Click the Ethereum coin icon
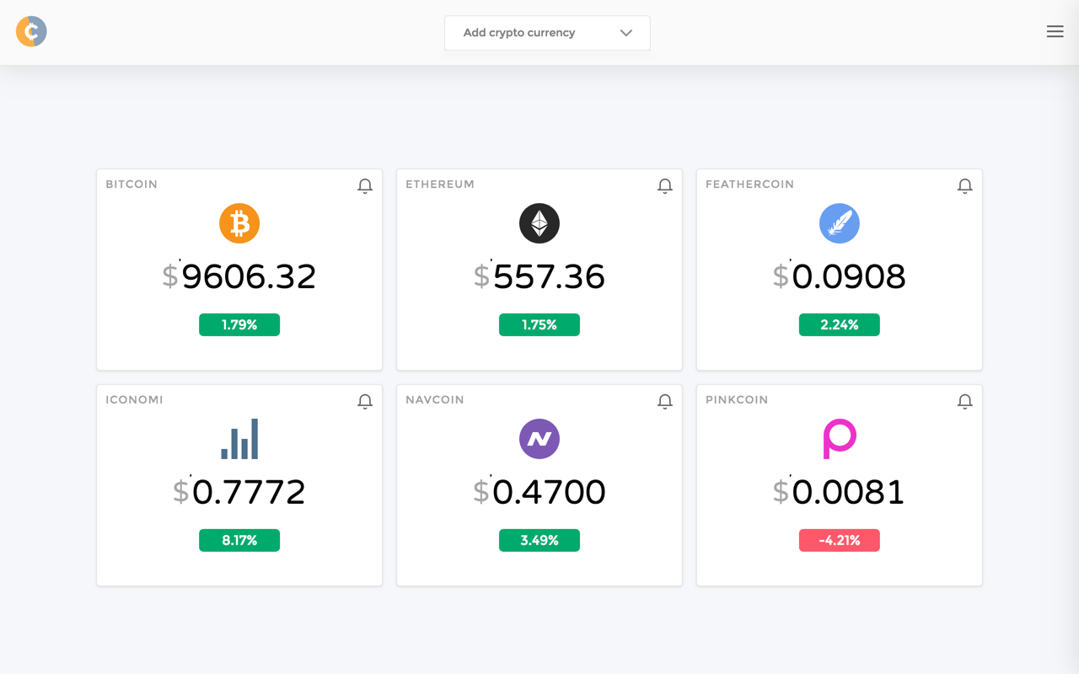The width and height of the screenshot is (1079, 674). 539,223
